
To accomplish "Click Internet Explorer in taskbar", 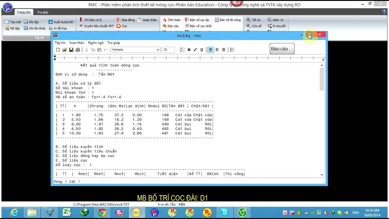I will [x=14, y=212].
